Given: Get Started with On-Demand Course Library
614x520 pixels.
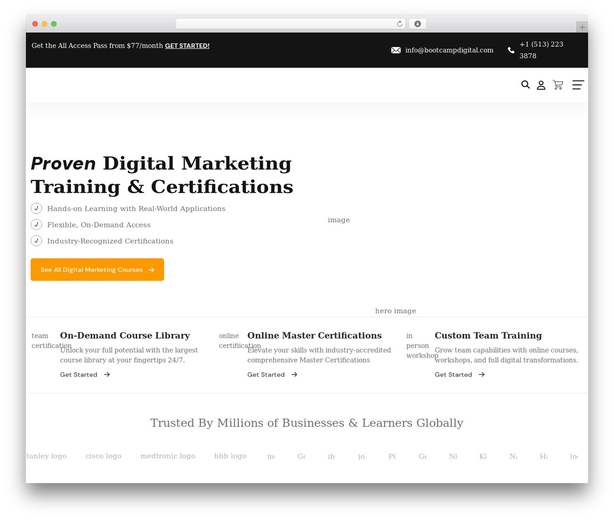Looking at the screenshot, I should tap(85, 375).
